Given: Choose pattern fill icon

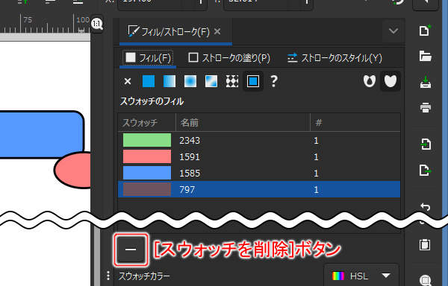Looking at the screenshot, I should pos(232,81).
